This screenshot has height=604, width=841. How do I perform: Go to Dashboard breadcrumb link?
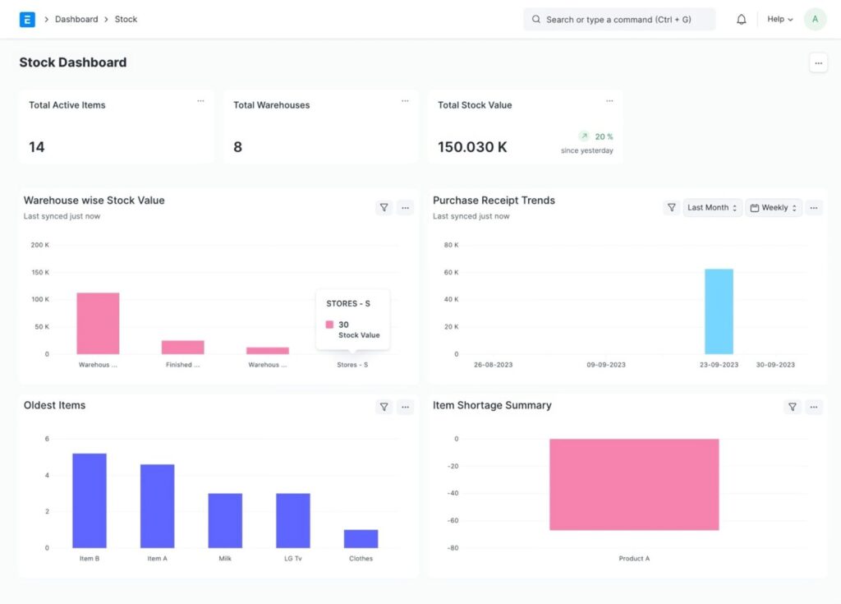click(76, 20)
